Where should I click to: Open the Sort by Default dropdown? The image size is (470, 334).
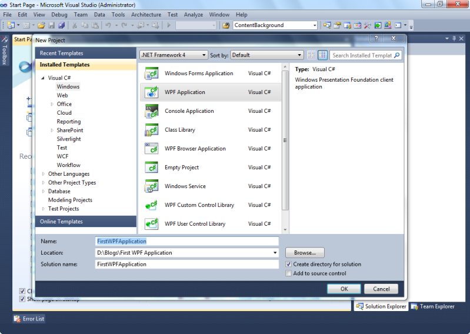pos(267,55)
